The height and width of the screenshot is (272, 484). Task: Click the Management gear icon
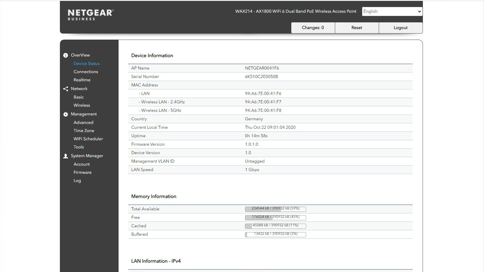(65, 114)
